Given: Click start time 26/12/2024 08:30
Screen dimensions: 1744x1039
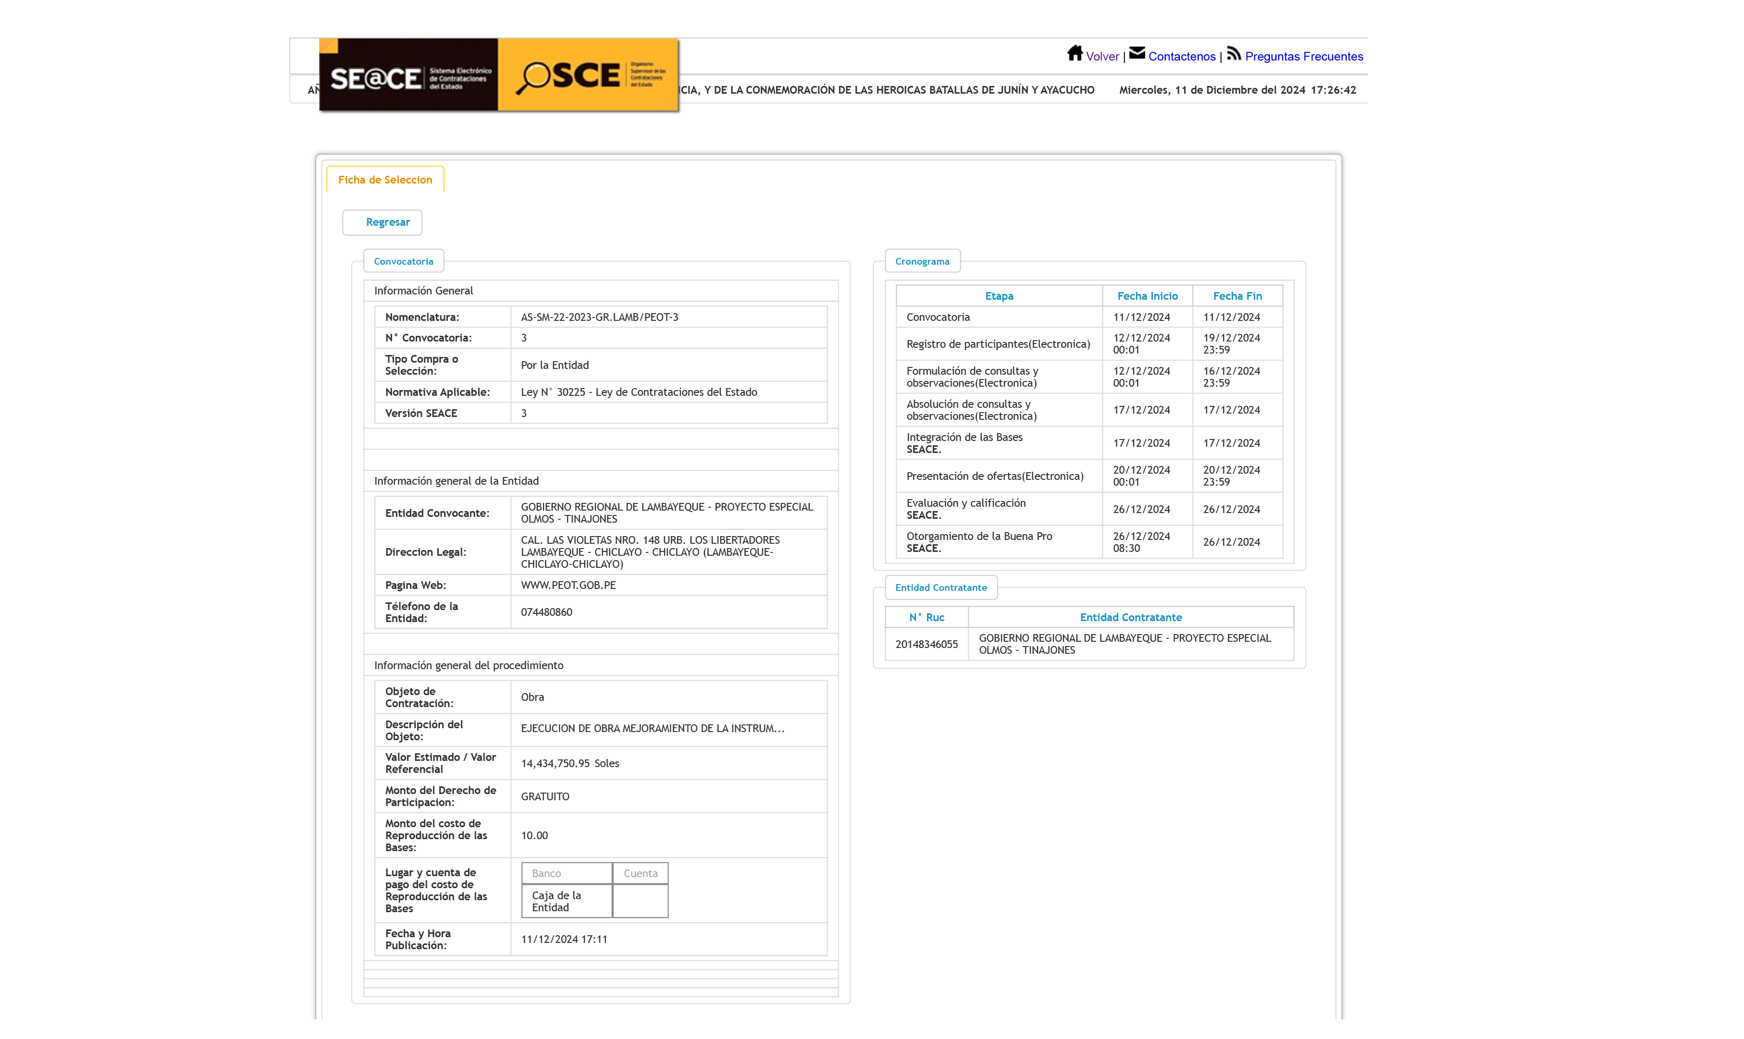Looking at the screenshot, I should 1142,543.
